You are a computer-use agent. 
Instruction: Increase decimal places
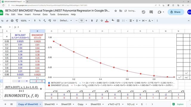50,21
